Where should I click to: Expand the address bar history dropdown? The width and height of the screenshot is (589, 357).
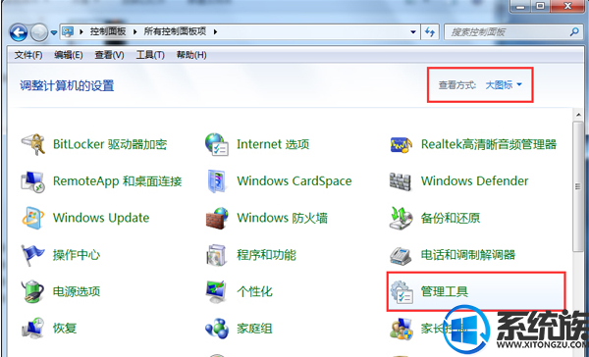(x=413, y=32)
